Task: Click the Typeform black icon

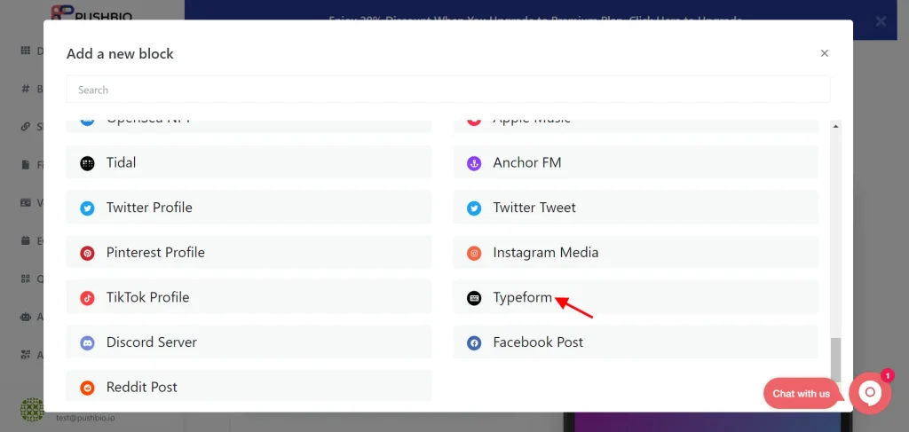Action: click(x=474, y=298)
